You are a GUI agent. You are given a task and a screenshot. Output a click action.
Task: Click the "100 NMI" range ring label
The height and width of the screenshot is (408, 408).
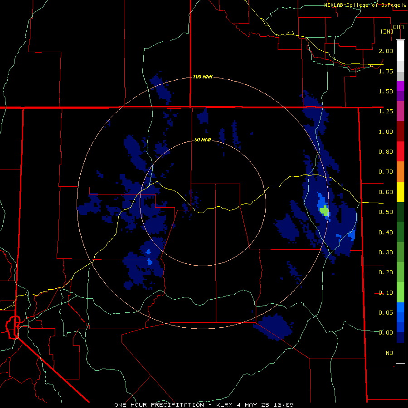pyautogui.click(x=203, y=77)
